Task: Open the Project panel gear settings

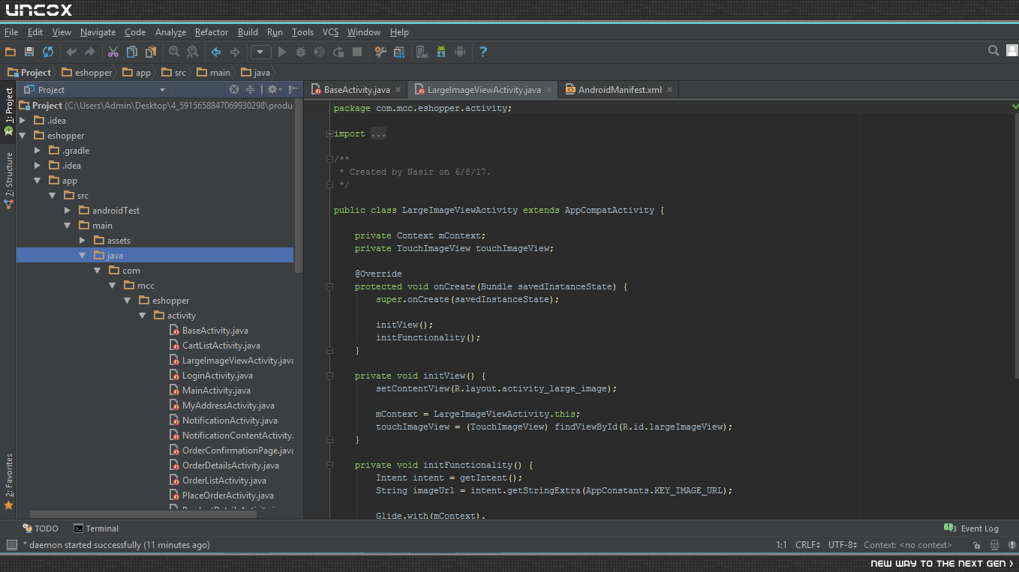Action: point(273,89)
